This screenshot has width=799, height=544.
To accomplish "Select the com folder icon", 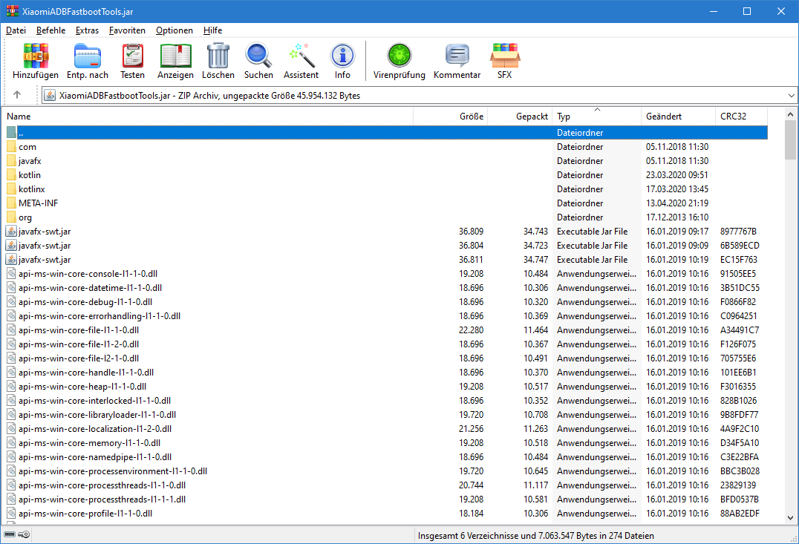I will (11, 147).
